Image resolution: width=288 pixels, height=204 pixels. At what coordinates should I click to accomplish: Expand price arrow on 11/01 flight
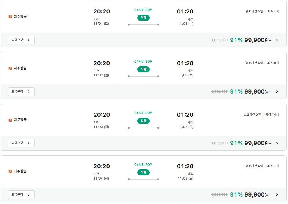(x=277, y=40)
